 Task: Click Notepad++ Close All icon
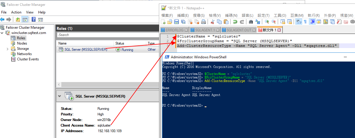pos(197,22)
